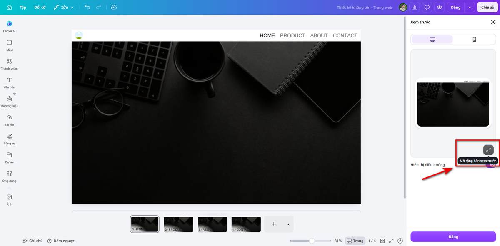Toggle Hiển thị điều hướng switch
This screenshot has height=246, width=500.
click(490, 165)
